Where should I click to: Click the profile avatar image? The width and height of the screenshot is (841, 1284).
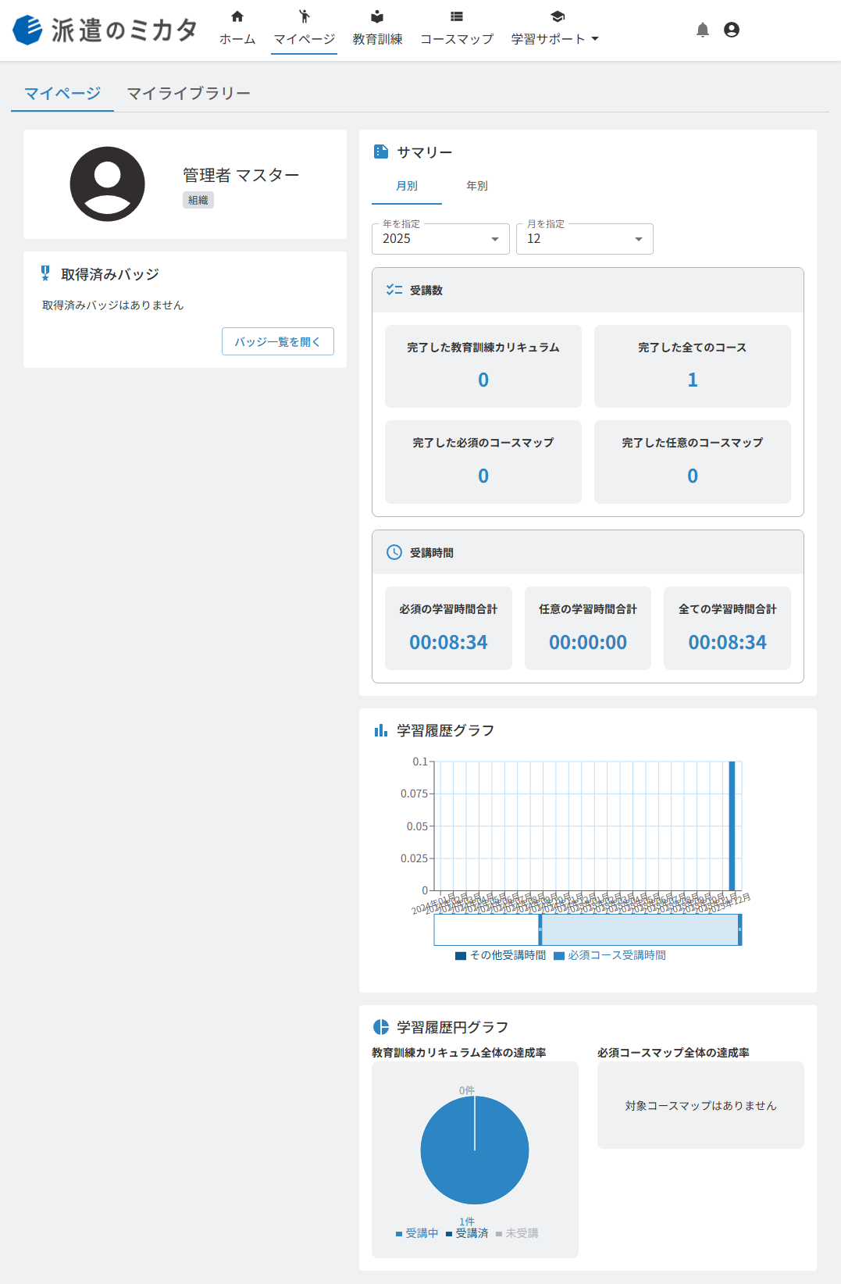click(x=107, y=184)
